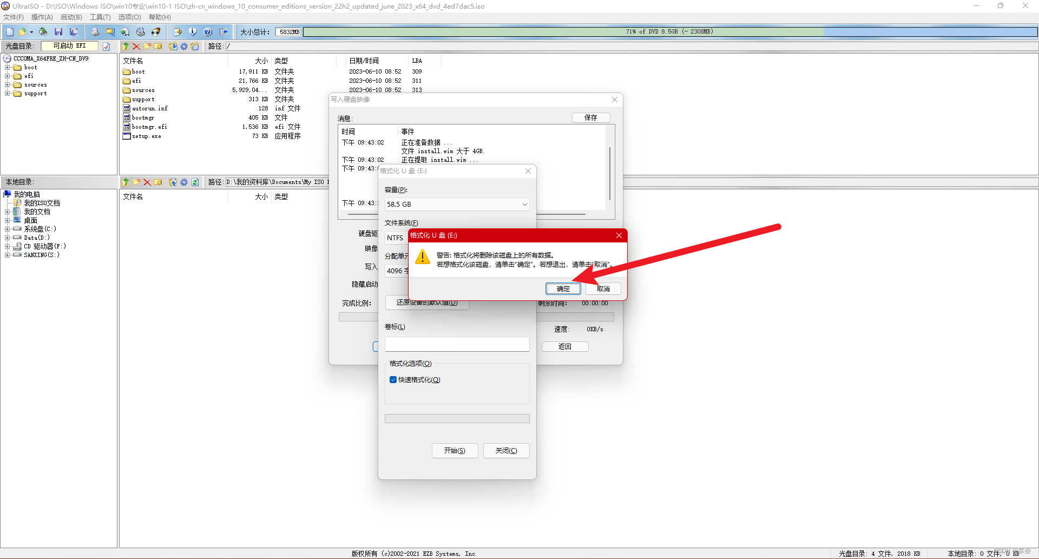
Task: Click the Mount to virtual drive icon
Action: pos(125,32)
